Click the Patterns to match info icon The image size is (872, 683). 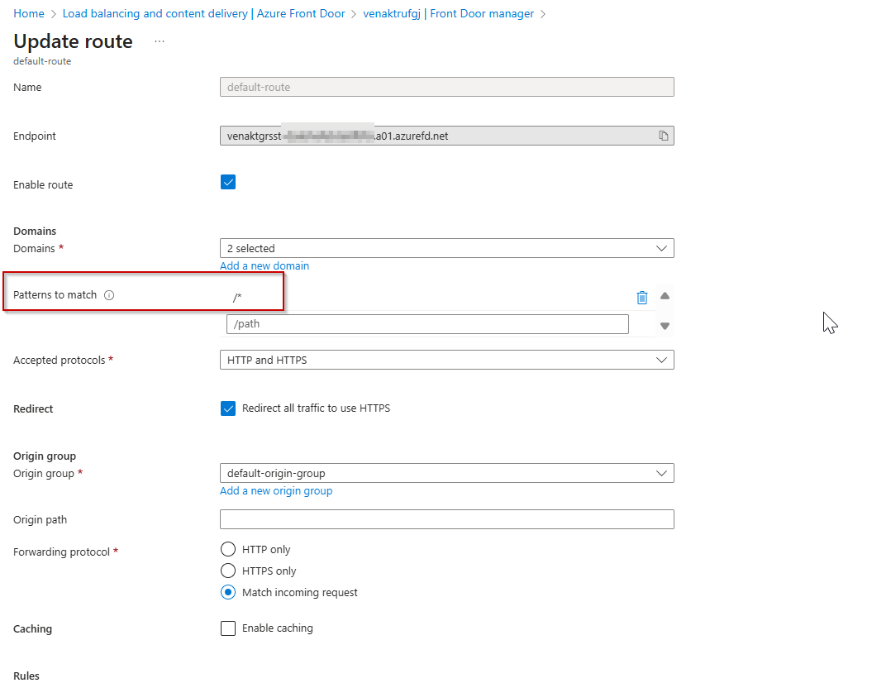pos(109,295)
